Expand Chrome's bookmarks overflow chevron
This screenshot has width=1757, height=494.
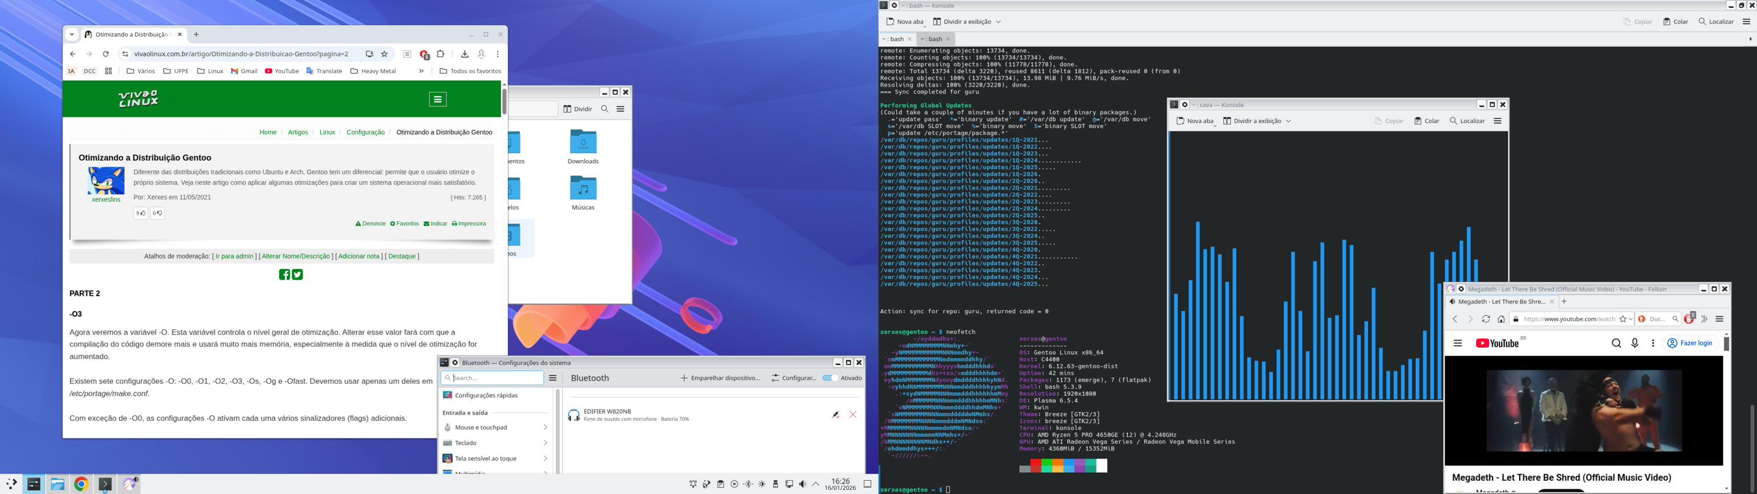coord(421,71)
